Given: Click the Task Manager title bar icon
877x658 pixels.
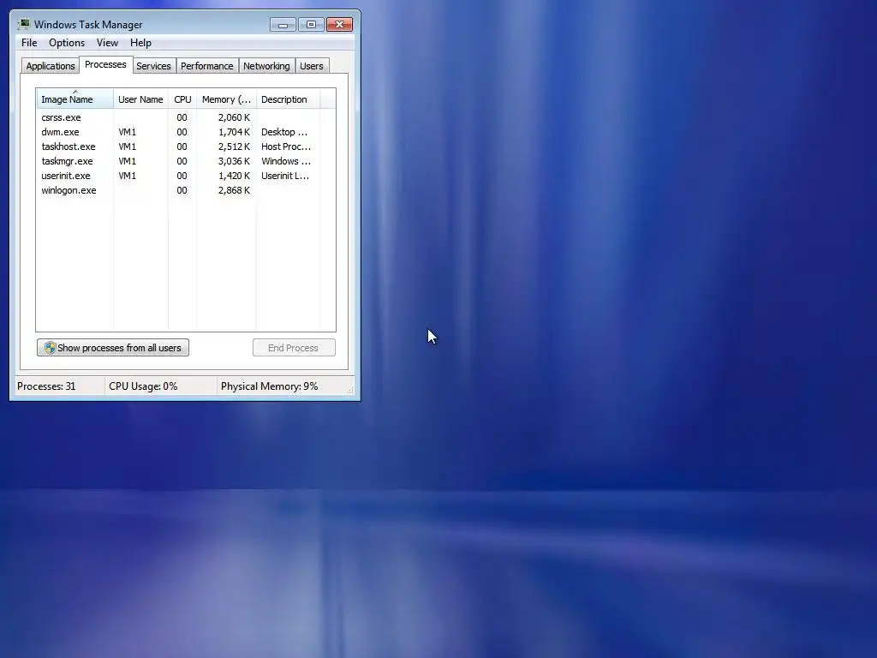Looking at the screenshot, I should 23,24.
